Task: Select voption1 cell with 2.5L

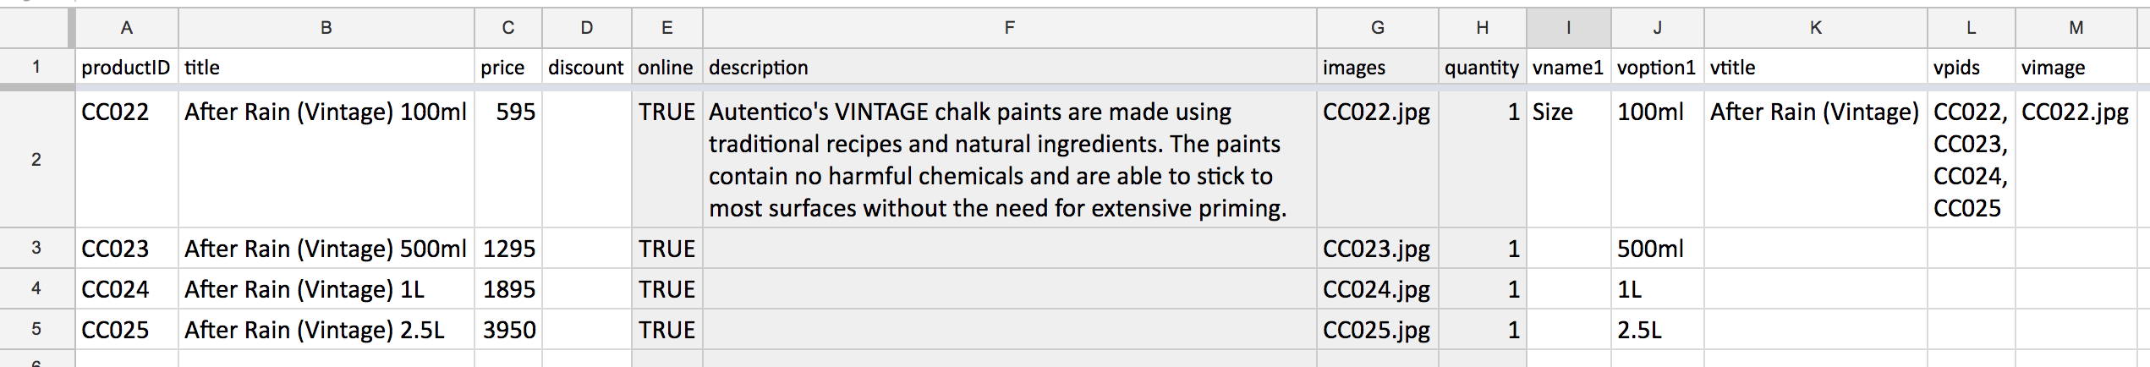Action: point(1657,329)
